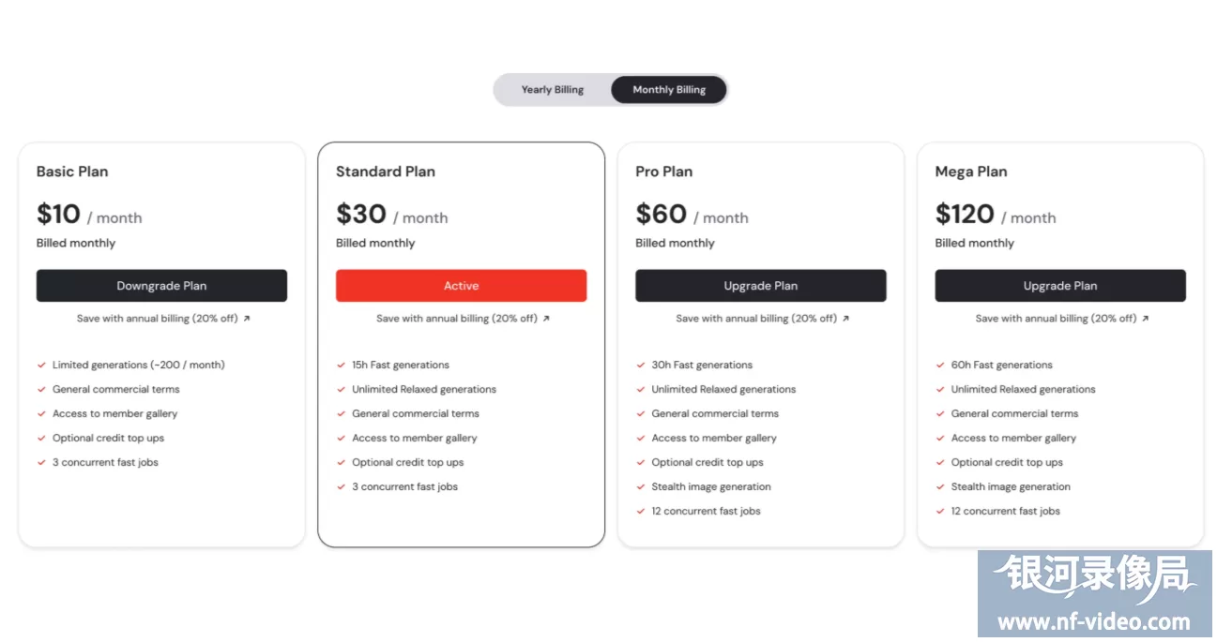The image size is (1217, 642).
Task: Open Pro Plan annual billing savings link
Action: coord(755,319)
